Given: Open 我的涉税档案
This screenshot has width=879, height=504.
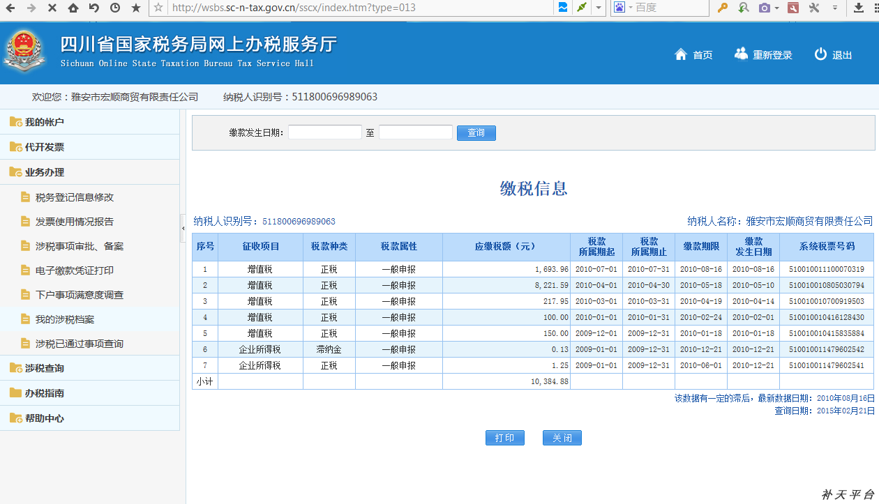Looking at the screenshot, I should click(65, 319).
